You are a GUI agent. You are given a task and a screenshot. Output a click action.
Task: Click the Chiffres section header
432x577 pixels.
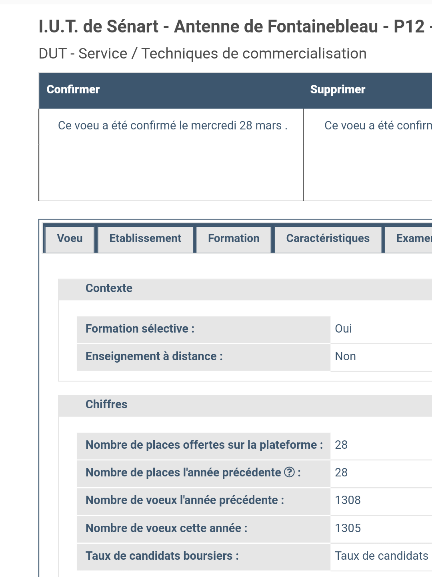coord(106,404)
